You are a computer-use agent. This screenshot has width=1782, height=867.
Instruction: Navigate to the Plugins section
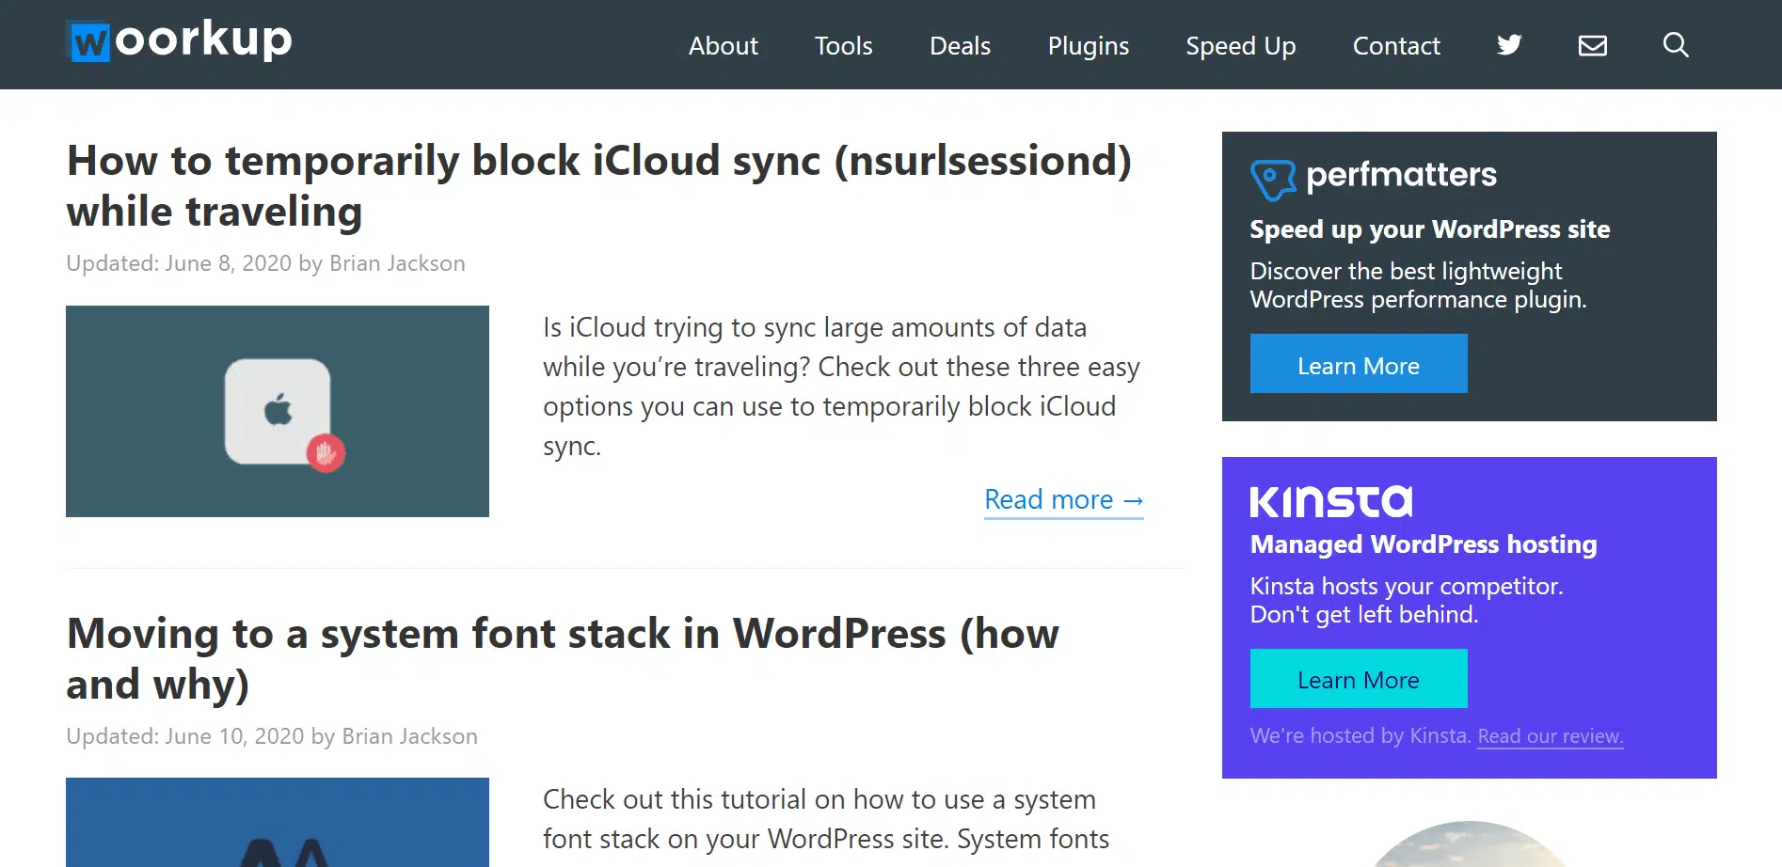tap(1088, 46)
